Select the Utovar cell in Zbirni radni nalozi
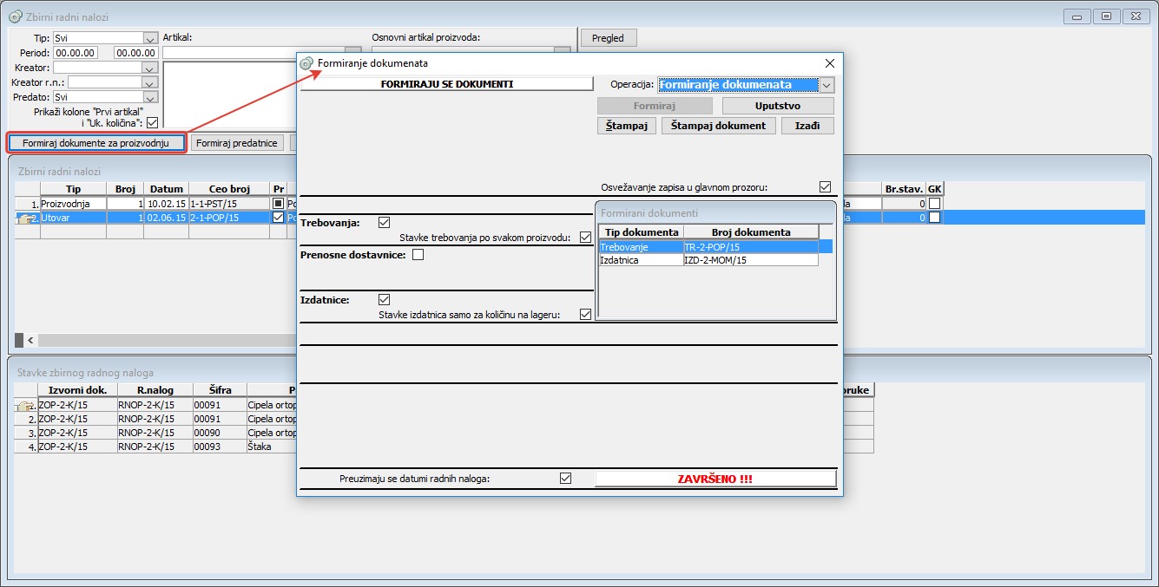Viewport: 1159px width, 587px height. tap(73, 218)
